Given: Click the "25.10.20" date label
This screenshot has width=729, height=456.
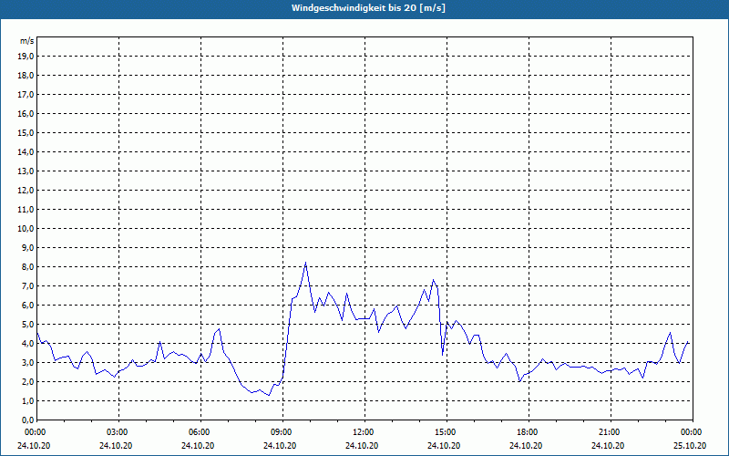Looking at the screenshot, I should point(690,446).
